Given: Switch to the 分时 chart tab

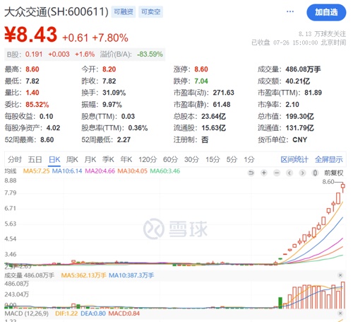Looking at the screenshot, I should tap(15, 159).
